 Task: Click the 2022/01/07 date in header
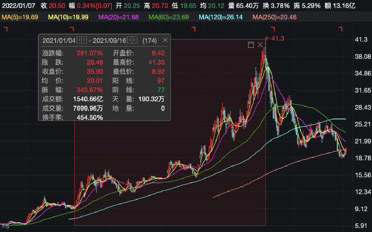tap(18, 6)
